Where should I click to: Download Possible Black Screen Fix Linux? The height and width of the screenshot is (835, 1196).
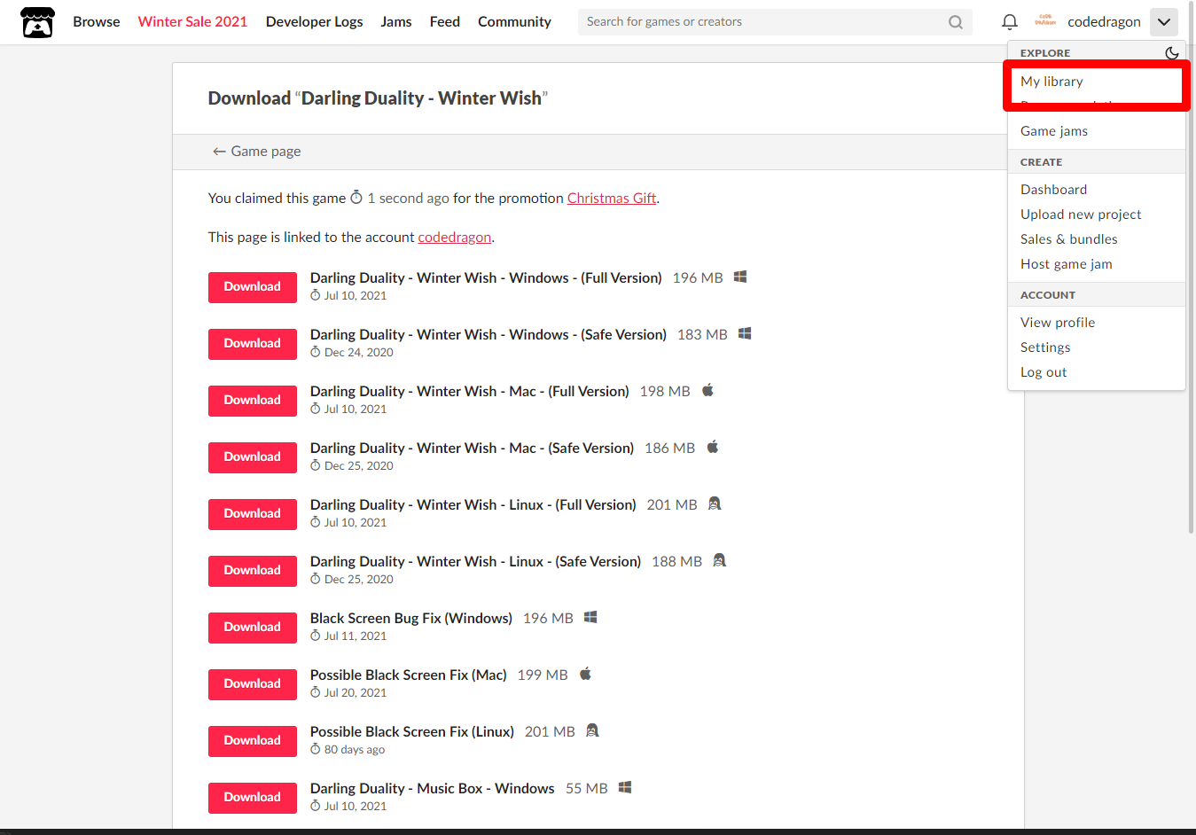[x=253, y=741]
